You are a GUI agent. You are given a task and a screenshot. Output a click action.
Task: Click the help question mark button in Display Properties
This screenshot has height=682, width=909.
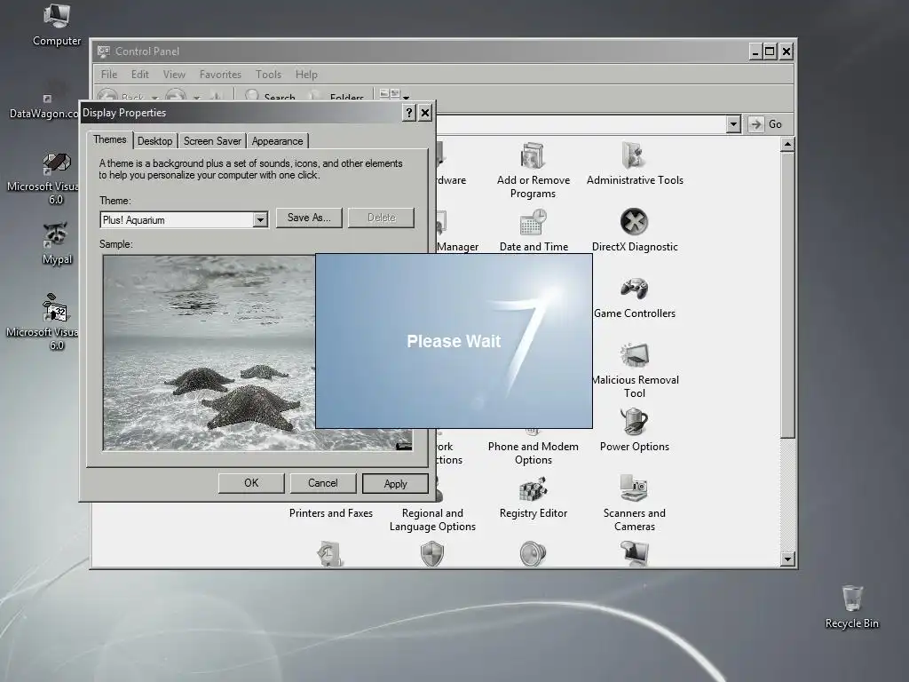coord(408,113)
